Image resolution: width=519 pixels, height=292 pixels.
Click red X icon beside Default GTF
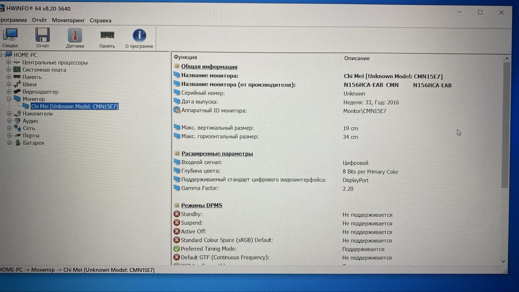click(x=177, y=257)
